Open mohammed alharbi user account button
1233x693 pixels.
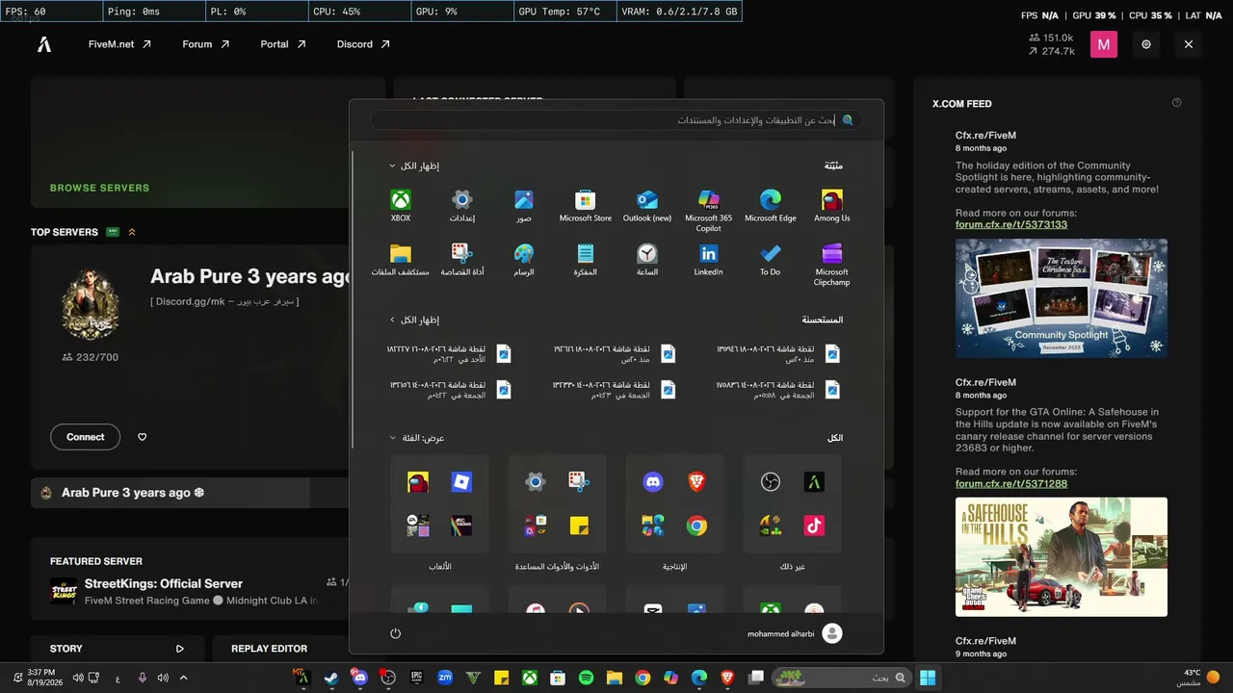click(x=795, y=633)
